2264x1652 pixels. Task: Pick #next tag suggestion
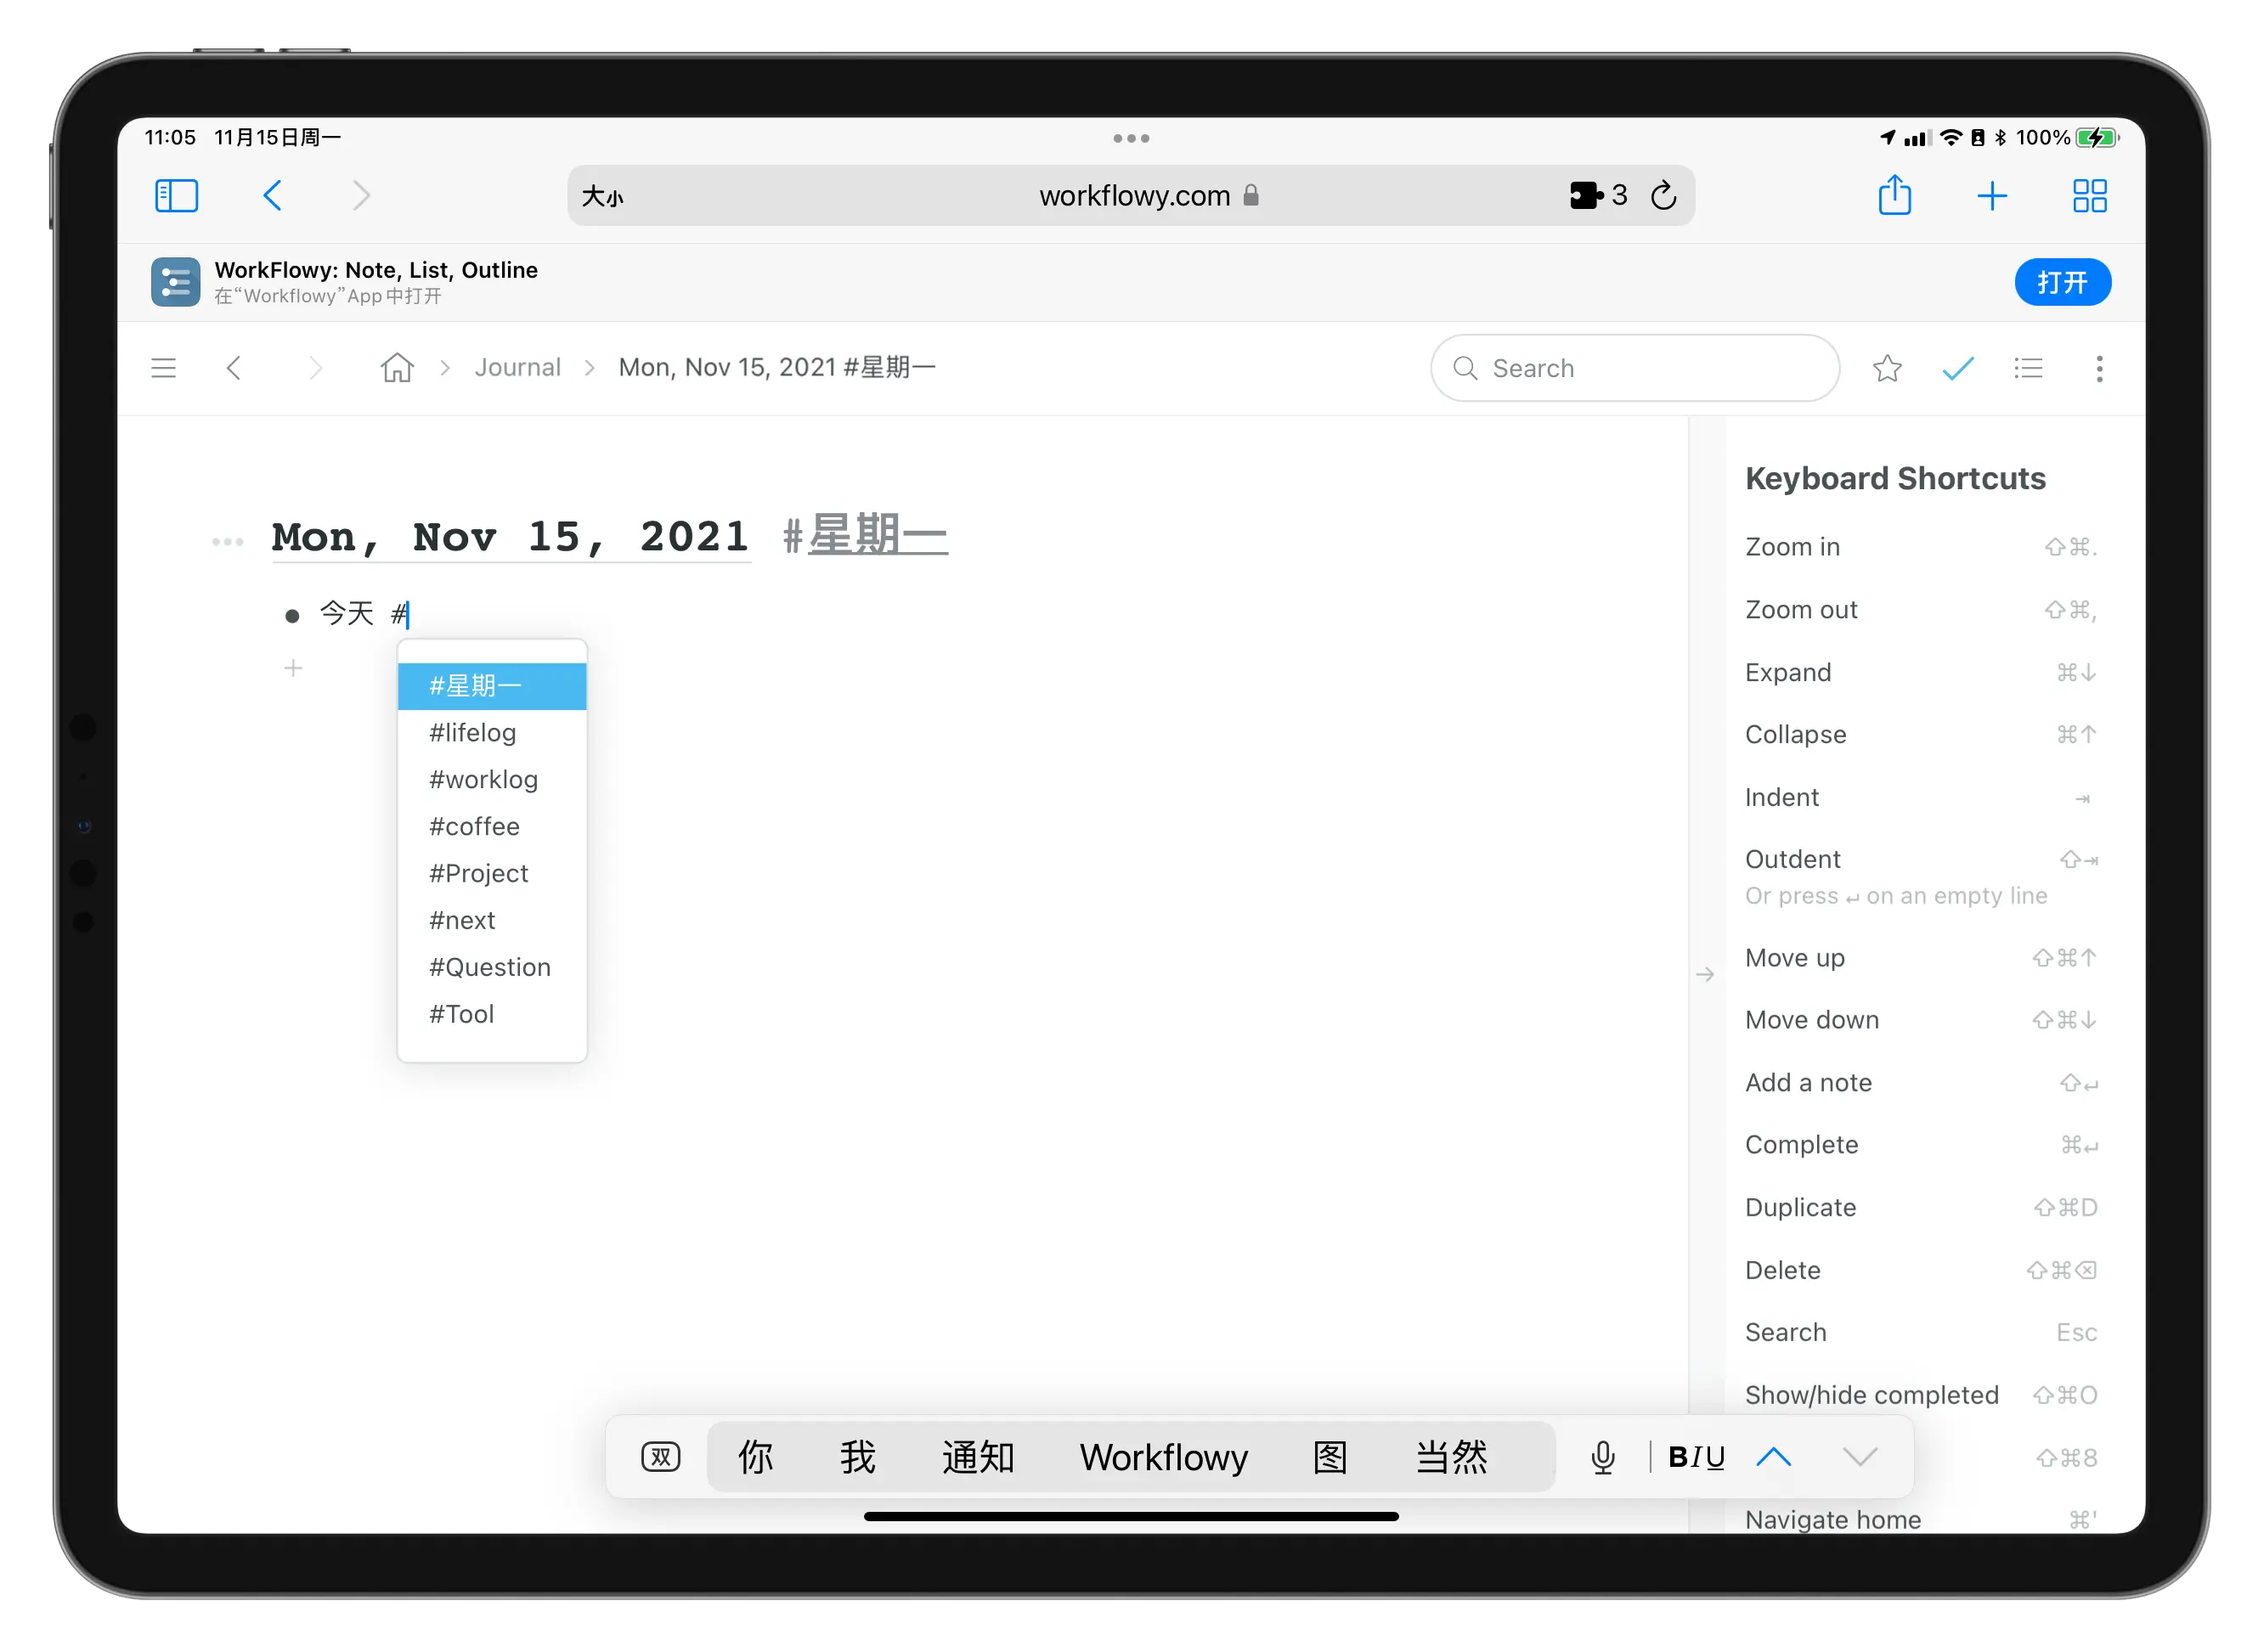click(x=492, y=921)
